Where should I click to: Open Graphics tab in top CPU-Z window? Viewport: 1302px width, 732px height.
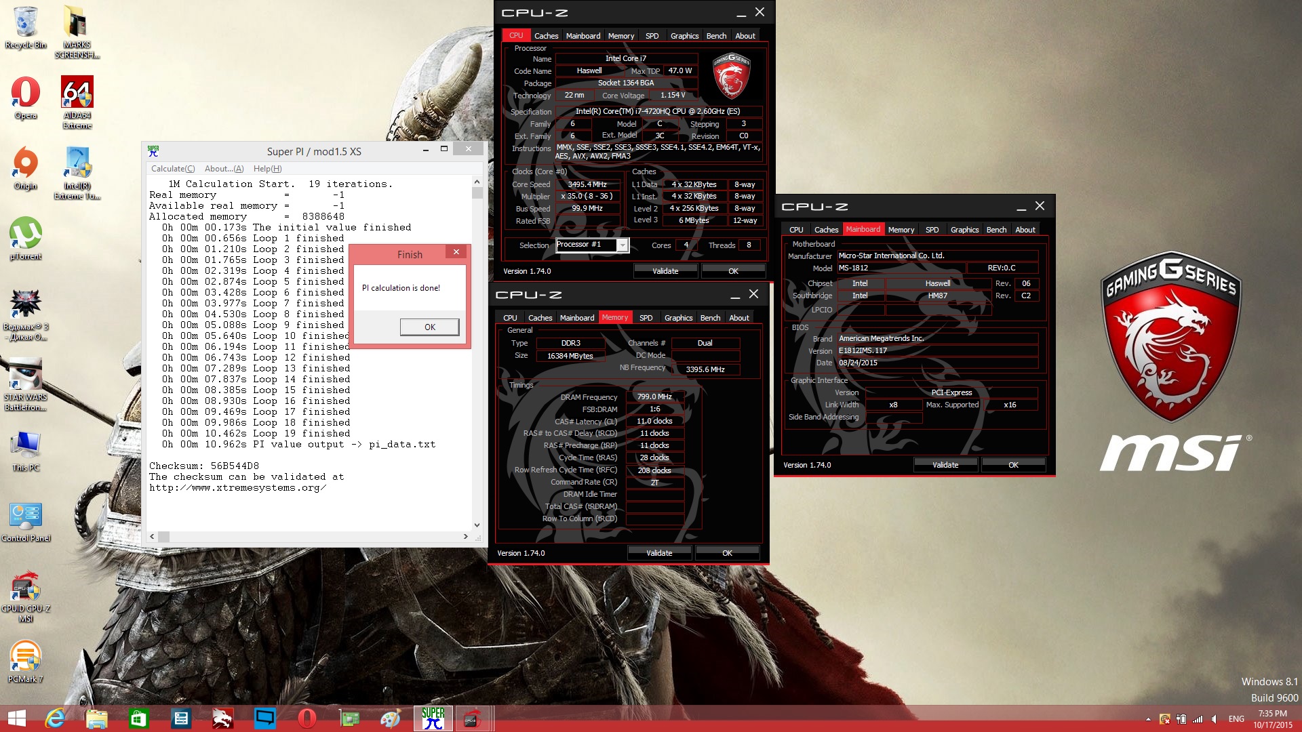[684, 36]
